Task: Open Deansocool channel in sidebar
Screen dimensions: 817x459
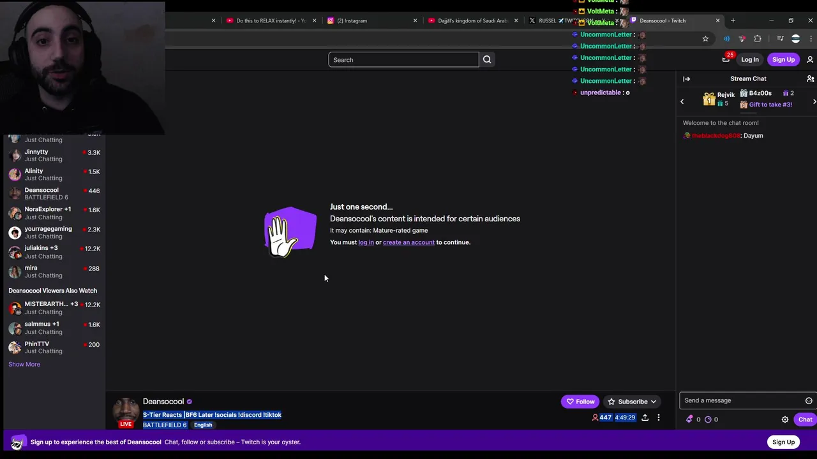Action: [54, 194]
